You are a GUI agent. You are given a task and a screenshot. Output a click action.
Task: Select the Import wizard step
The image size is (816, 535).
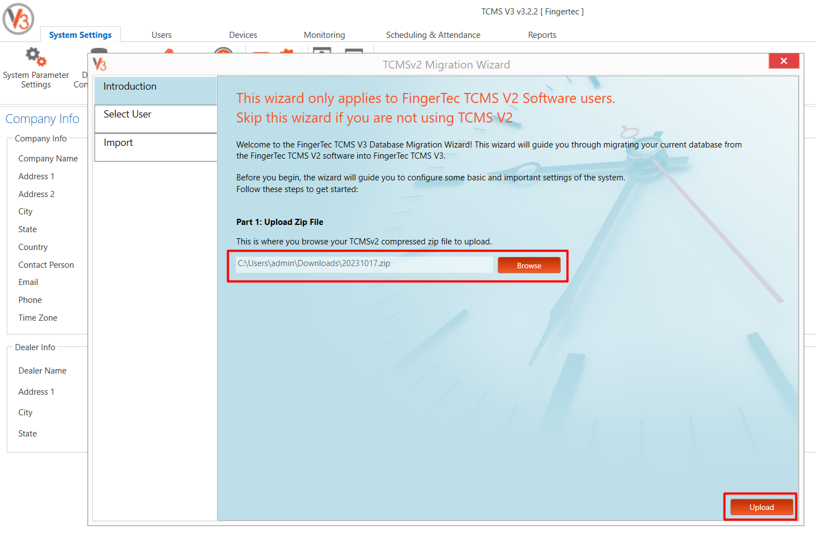(155, 148)
